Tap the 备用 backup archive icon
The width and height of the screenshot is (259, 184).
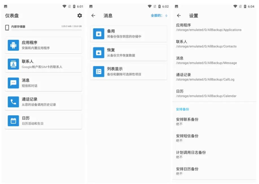pyautogui.click(x=99, y=34)
